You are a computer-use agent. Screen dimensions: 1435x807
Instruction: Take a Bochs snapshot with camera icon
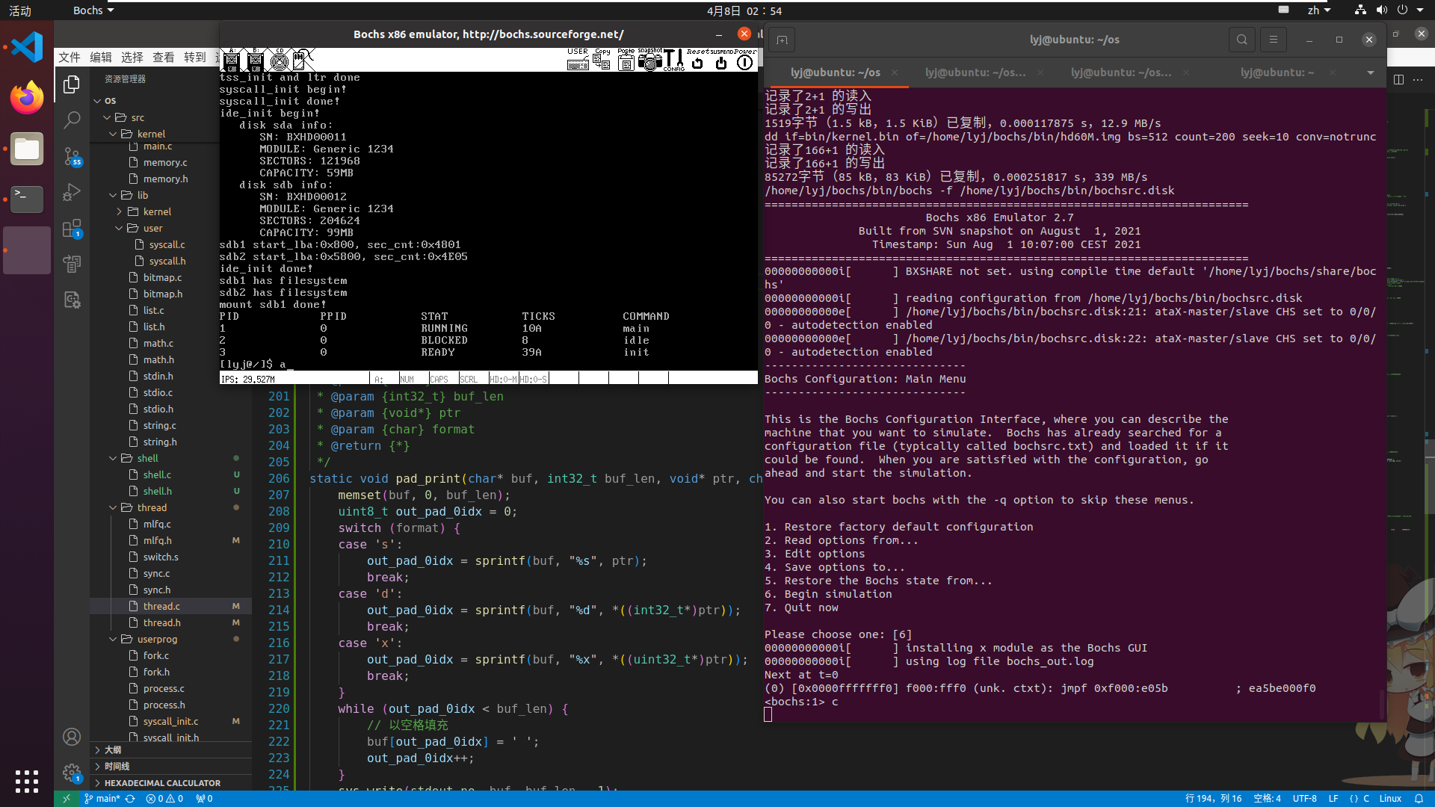pos(650,60)
